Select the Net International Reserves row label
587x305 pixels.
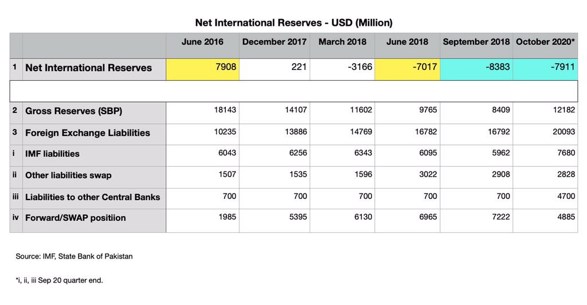[88, 68]
